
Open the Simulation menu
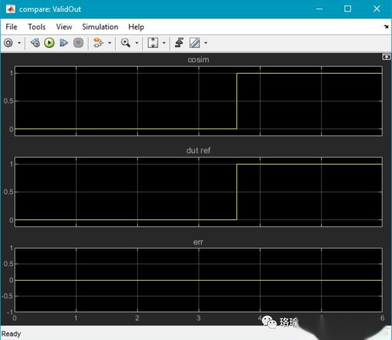click(100, 27)
